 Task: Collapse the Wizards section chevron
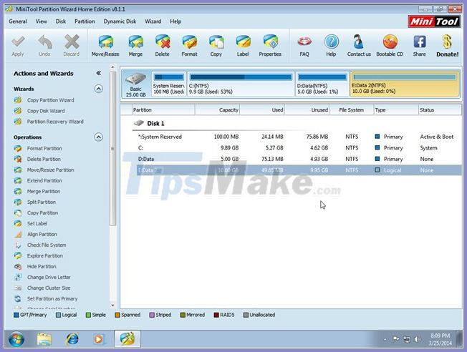tap(99, 89)
